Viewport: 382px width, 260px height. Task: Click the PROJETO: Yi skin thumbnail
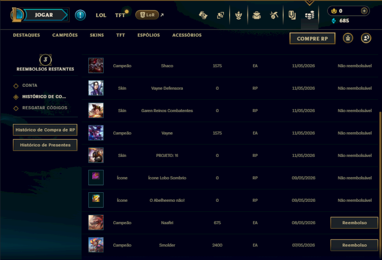coord(96,155)
